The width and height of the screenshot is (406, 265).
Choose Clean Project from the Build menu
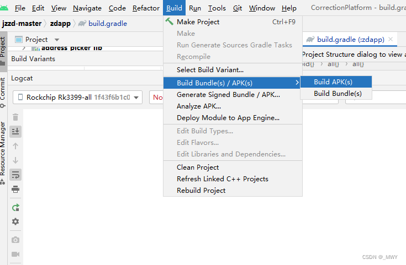(198, 167)
